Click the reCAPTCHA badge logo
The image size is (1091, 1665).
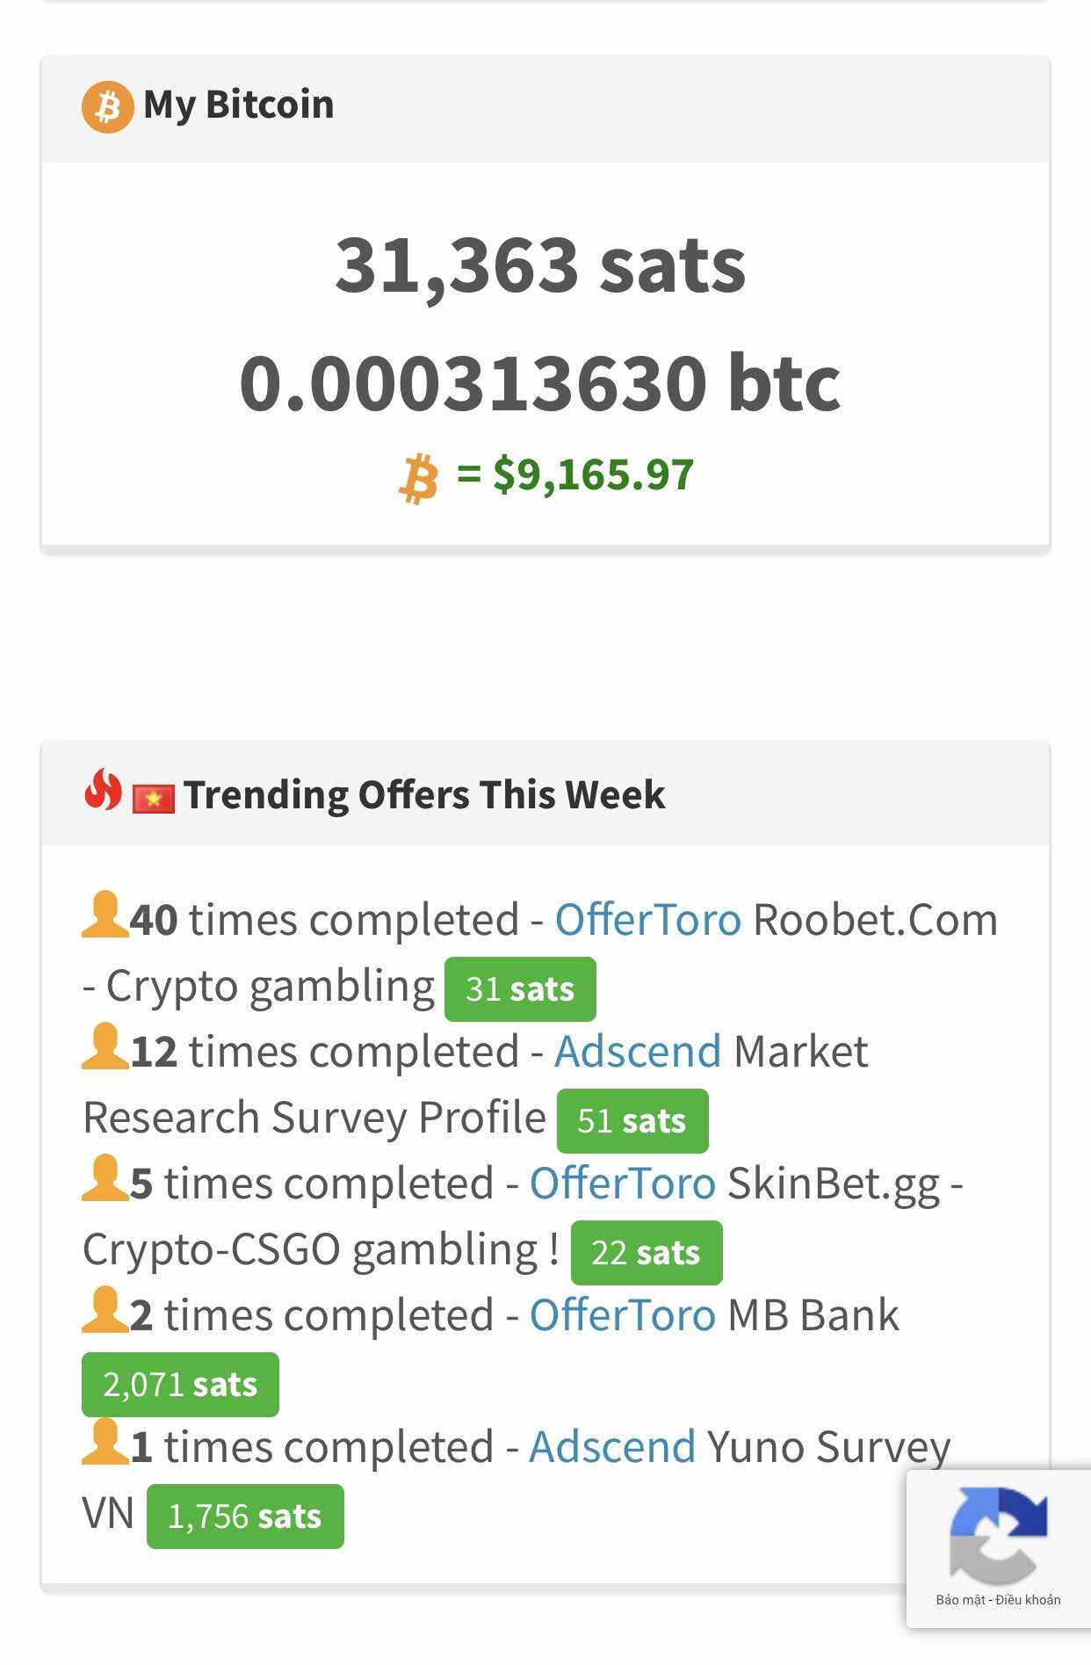coord(998,1533)
